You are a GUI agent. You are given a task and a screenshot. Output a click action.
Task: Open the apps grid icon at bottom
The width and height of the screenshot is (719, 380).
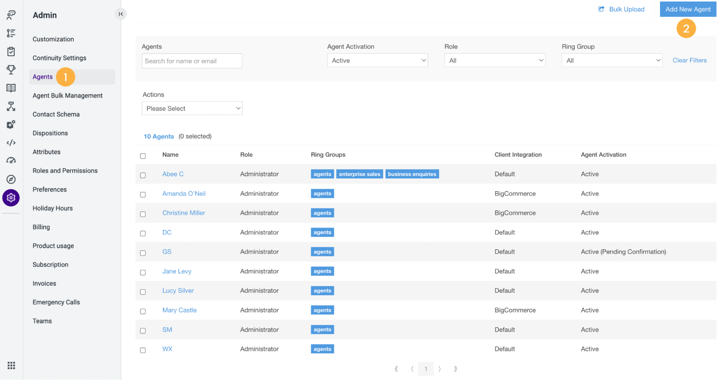click(x=11, y=365)
